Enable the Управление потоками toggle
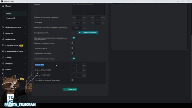 [73, 53]
